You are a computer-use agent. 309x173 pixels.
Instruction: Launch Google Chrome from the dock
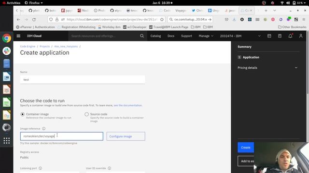coord(6,38)
